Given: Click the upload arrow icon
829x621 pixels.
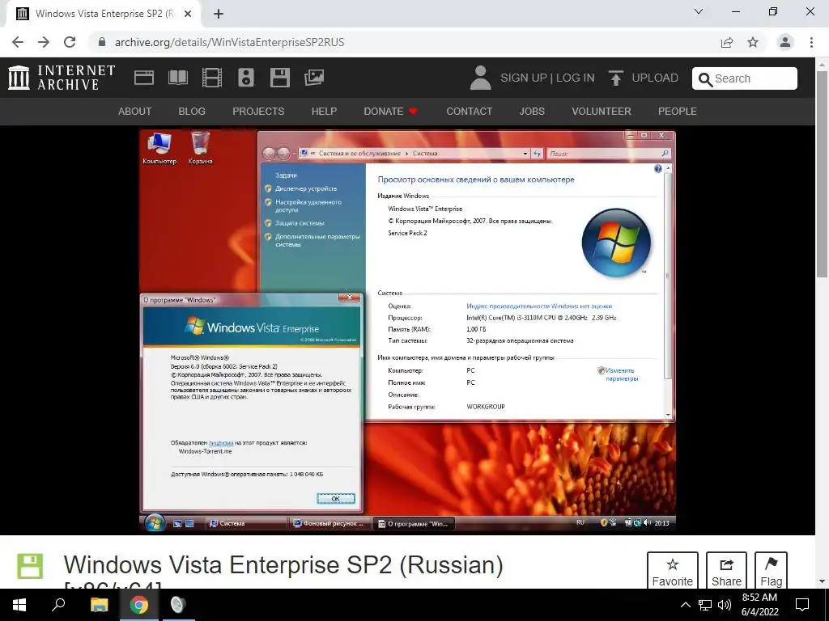Looking at the screenshot, I should pos(615,78).
